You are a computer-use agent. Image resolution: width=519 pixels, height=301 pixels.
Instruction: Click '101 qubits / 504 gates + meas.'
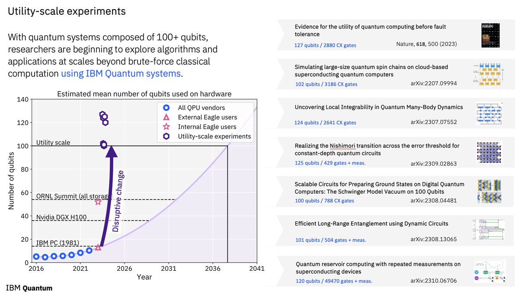(x=330, y=240)
